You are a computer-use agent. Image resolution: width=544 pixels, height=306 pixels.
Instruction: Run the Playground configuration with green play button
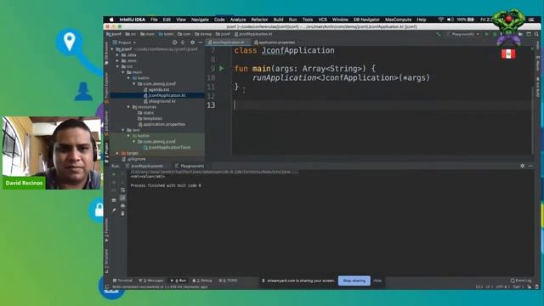click(487, 34)
